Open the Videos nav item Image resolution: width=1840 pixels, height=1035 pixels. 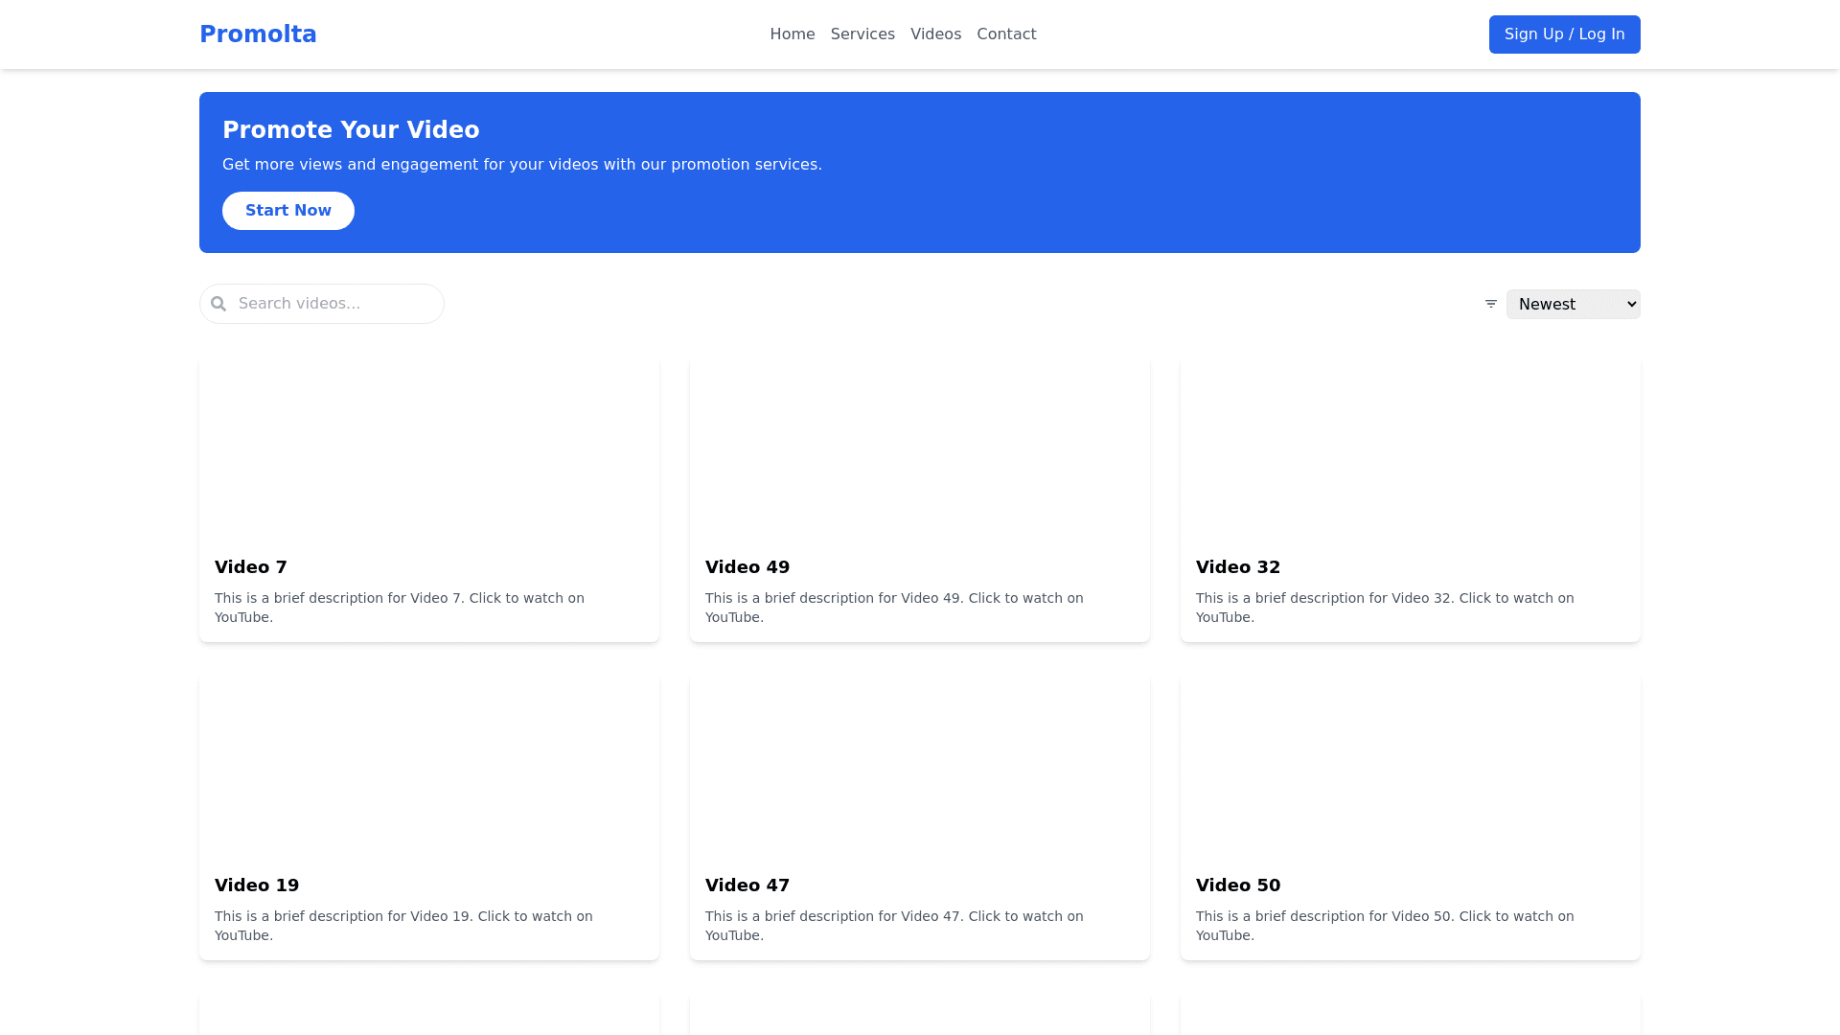934,34
